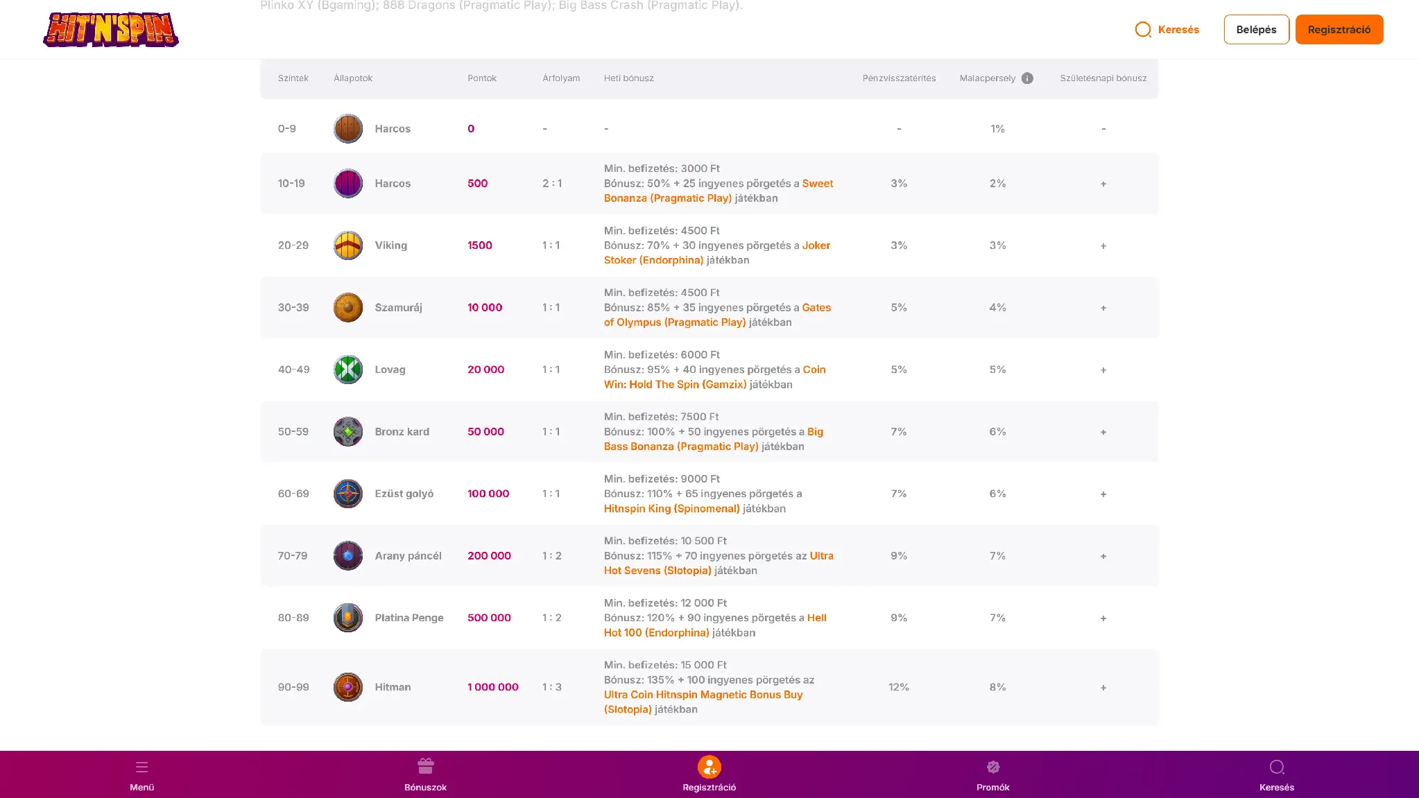Screen dimensions: 1419x798
Task: Click the 1% Malacpersely value in 0-9 row
Action: (x=997, y=128)
